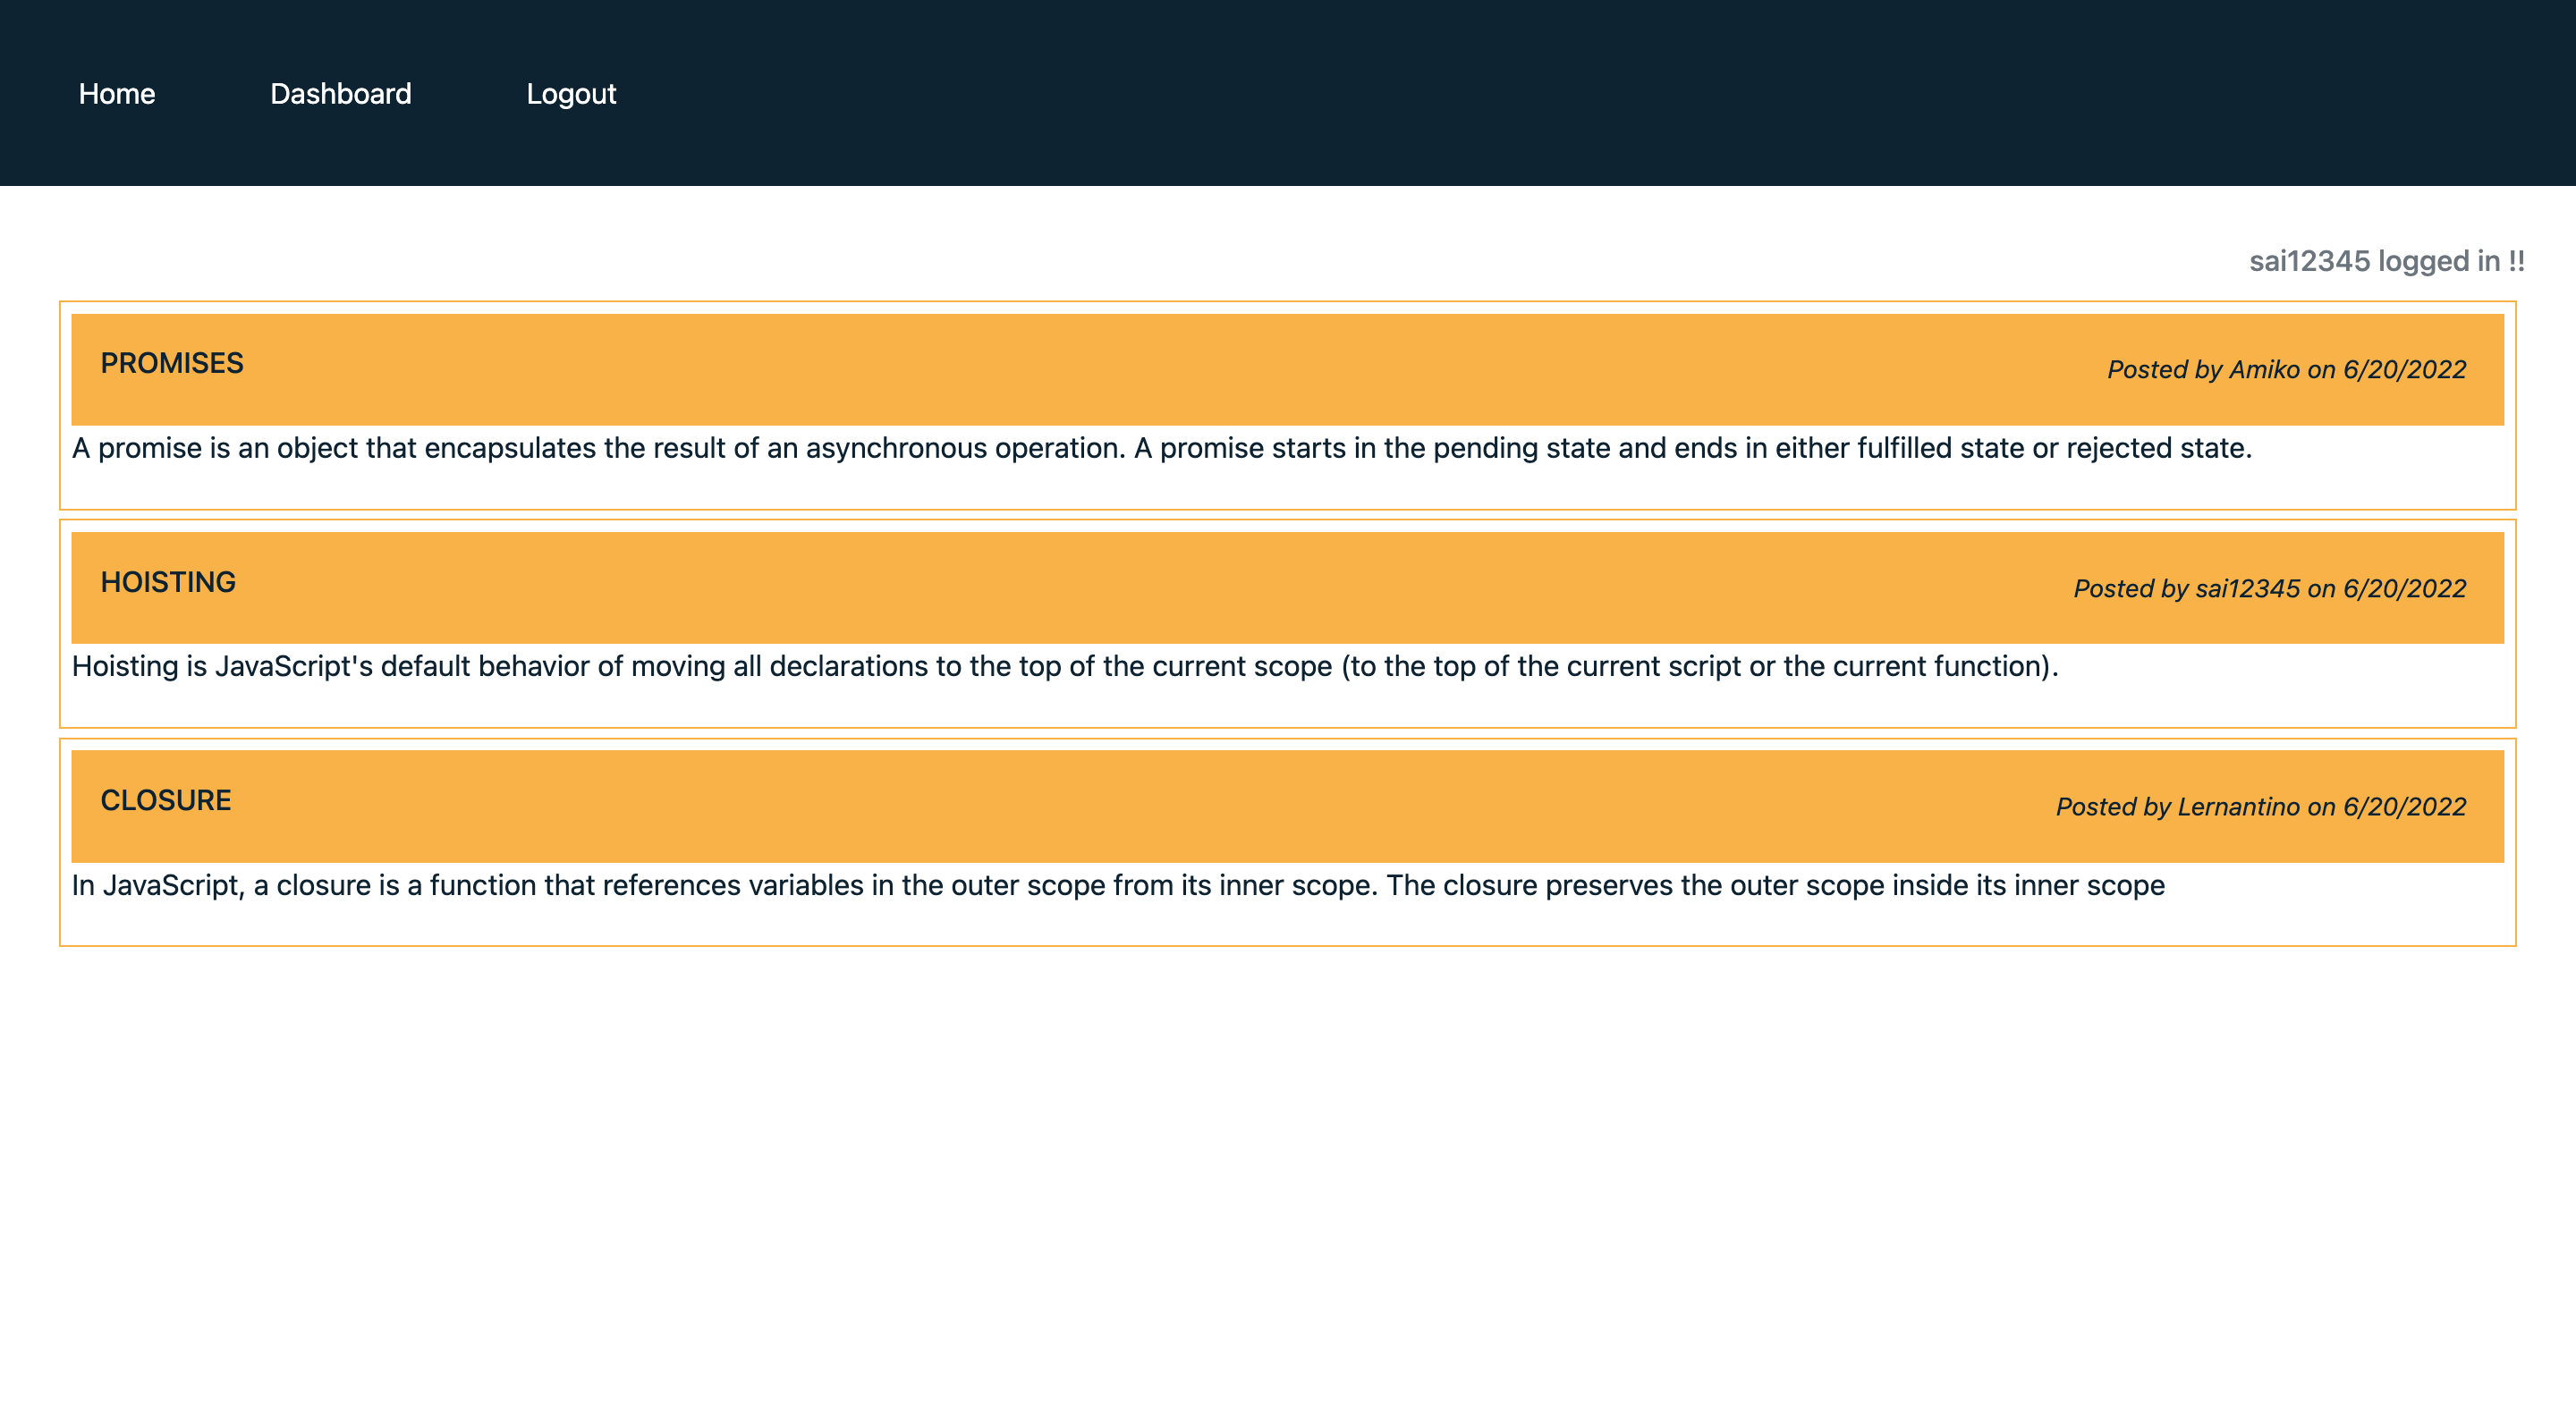This screenshot has height=1411, width=2576.
Task: Click the 6/20/2022 date on Hoisting post
Action: [x=2404, y=589]
